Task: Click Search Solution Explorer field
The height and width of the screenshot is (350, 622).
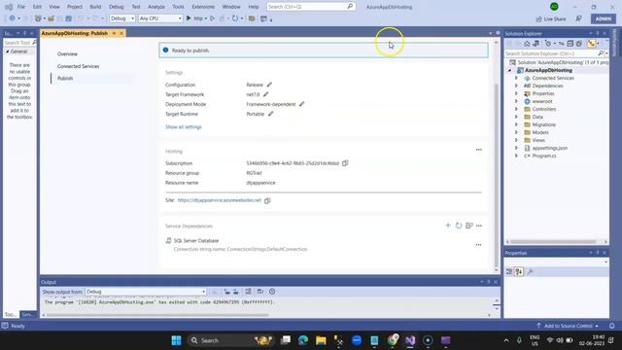Action: (557, 53)
